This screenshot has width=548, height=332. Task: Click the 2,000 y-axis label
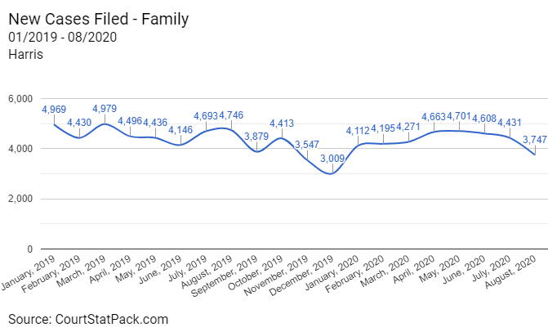(x=19, y=199)
